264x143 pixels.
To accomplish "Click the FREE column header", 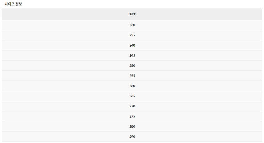I will click(132, 14).
